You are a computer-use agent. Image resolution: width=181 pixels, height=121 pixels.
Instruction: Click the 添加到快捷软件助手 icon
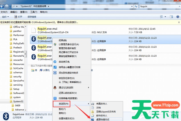[x=55, y=73]
